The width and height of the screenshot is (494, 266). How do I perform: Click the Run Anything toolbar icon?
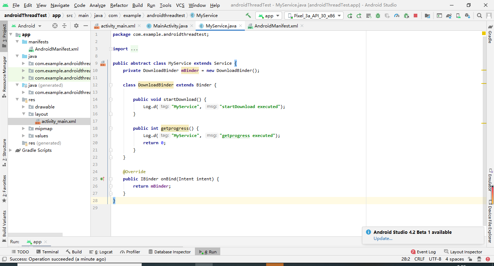point(439,16)
